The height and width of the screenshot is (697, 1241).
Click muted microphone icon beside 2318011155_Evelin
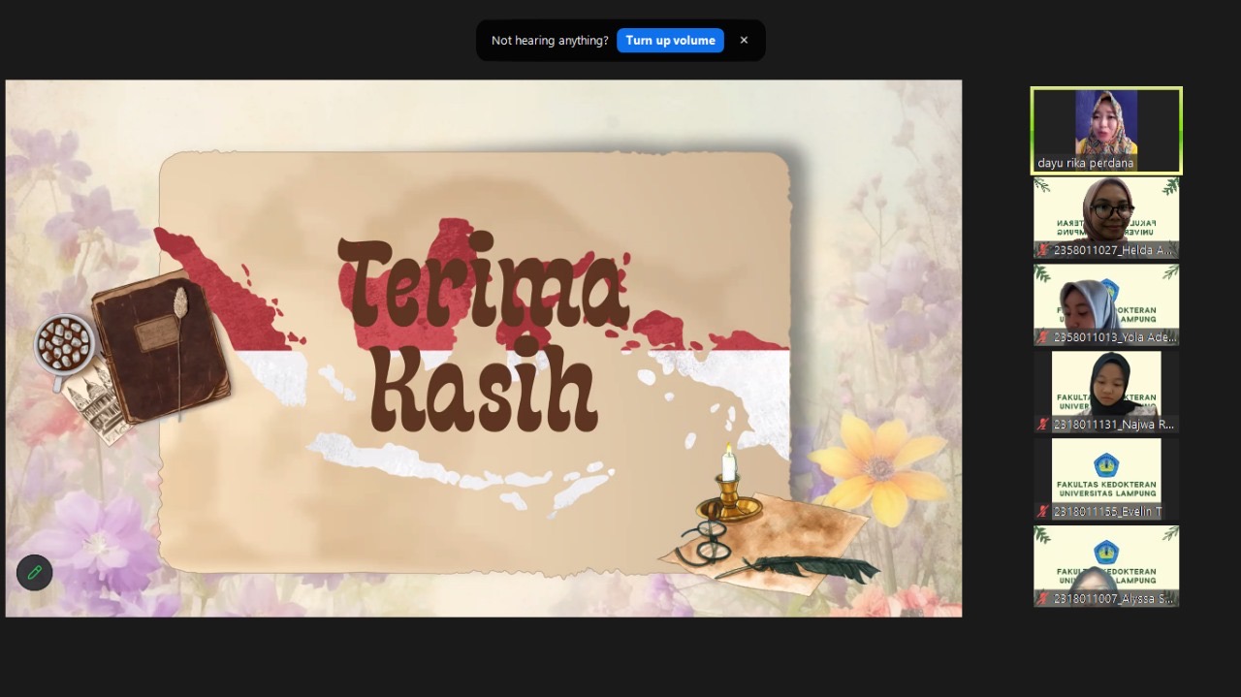[1043, 512]
